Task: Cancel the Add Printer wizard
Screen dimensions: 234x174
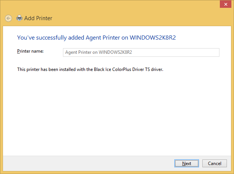Action: point(215,163)
